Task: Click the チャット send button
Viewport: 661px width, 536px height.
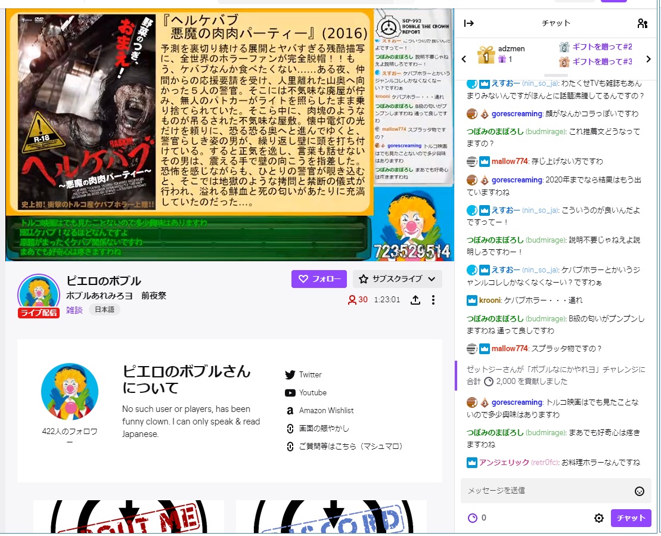Action: click(631, 518)
